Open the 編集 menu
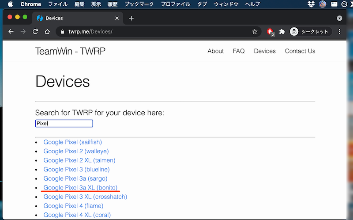 [x=79, y=4]
